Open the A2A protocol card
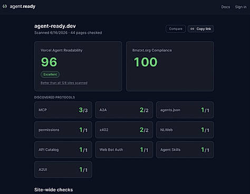250x194 pixels. pyautogui.click(x=124, y=110)
